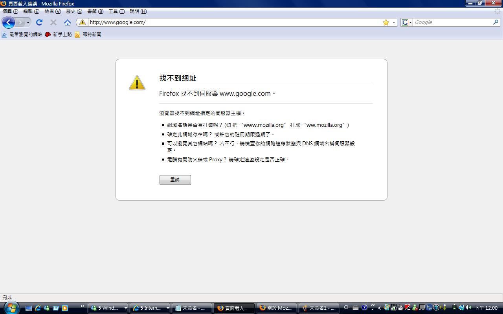Click the Stop loading X icon
This screenshot has width=503, height=314.
pos(53,22)
